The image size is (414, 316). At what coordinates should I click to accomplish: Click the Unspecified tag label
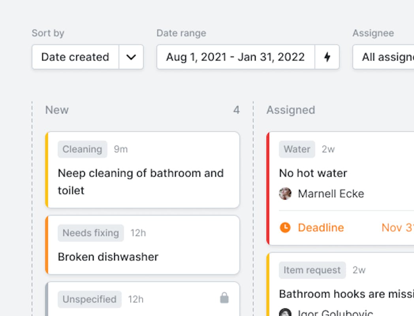90,299
